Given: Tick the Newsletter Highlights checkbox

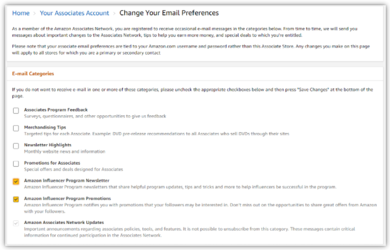Looking at the screenshot, I should coord(16,146).
